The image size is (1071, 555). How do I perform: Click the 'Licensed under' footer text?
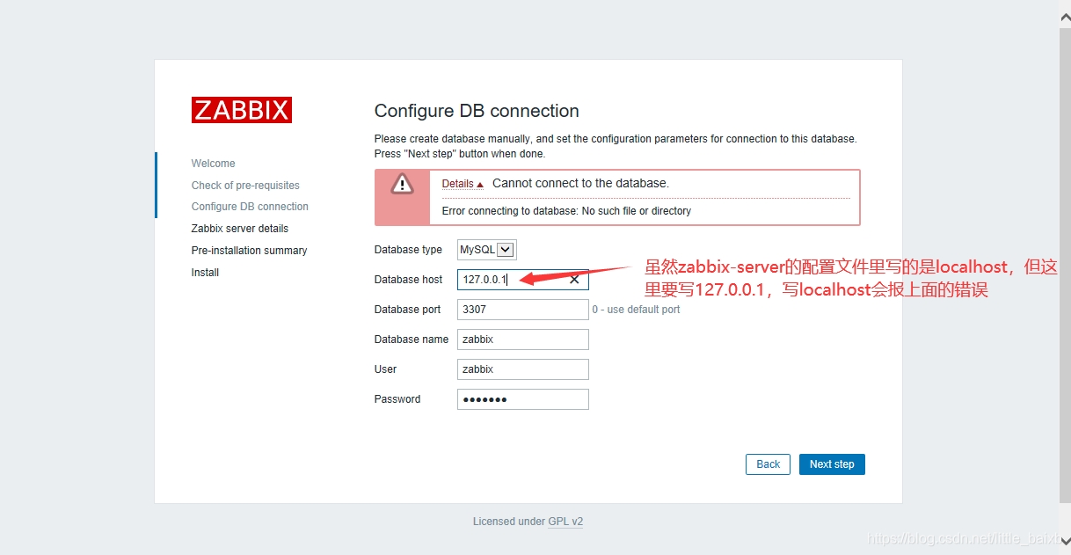coord(509,522)
